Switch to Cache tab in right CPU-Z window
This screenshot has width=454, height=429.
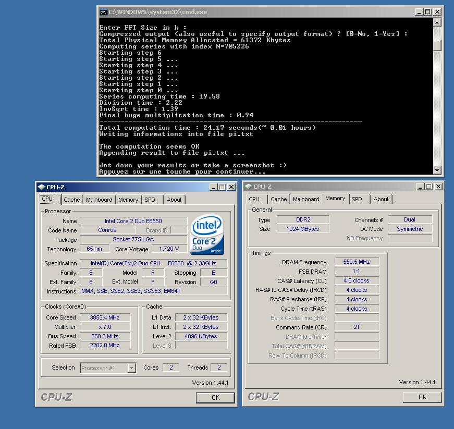pyautogui.click(x=278, y=199)
